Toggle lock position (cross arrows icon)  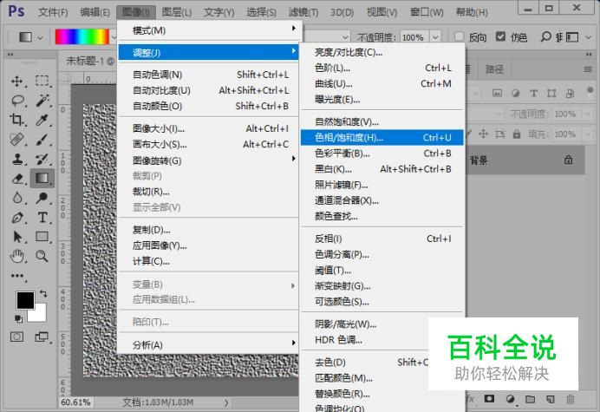483,134
